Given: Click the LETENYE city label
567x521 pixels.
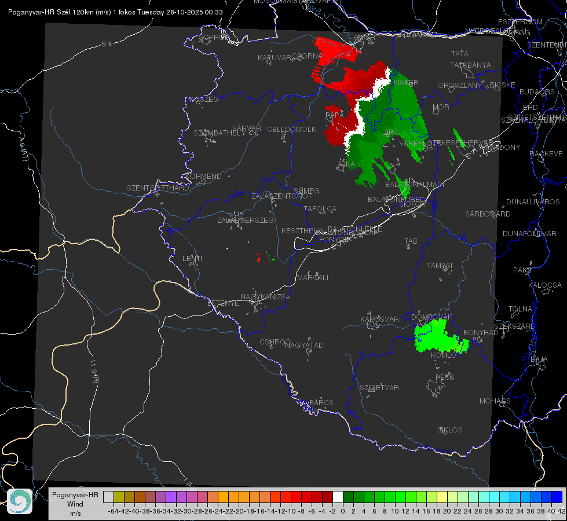Looking at the screenshot, I should pyautogui.click(x=223, y=303).
